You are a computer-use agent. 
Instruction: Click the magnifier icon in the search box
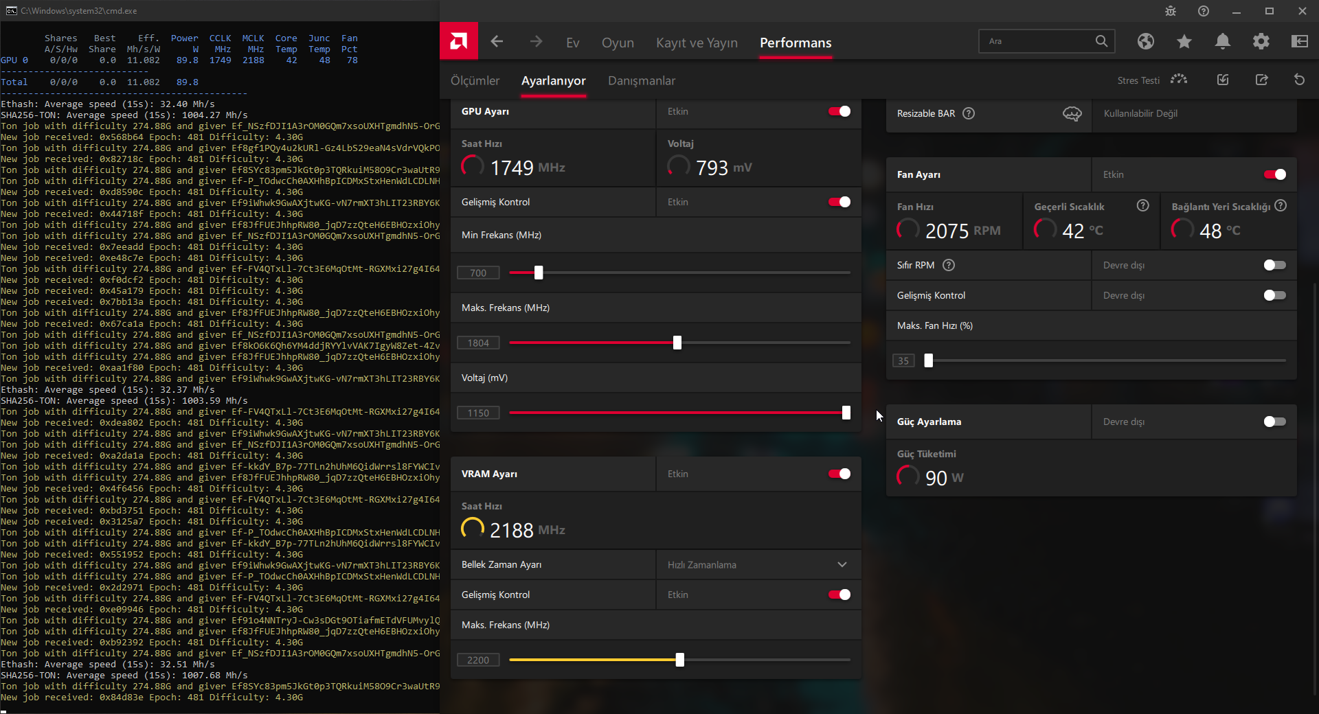tap(1101, 41)
